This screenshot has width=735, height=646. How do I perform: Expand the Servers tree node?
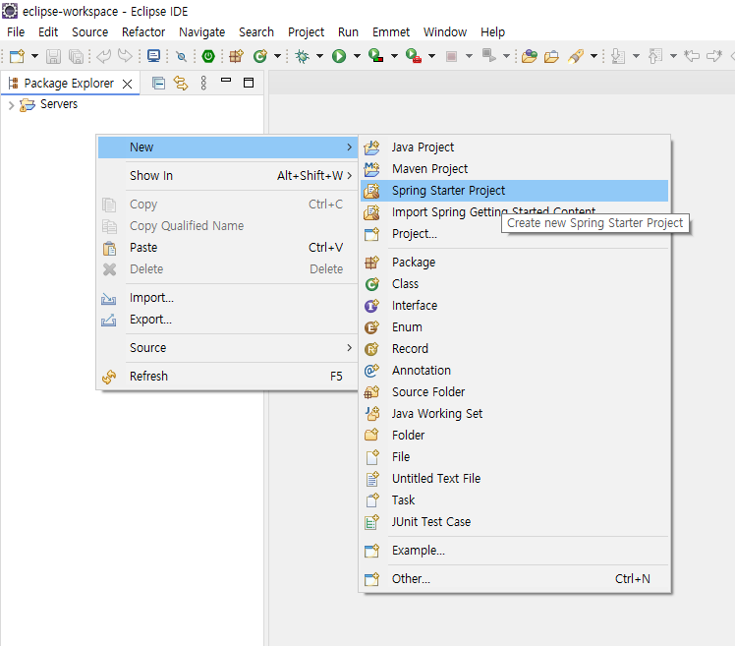pos(11,105)
